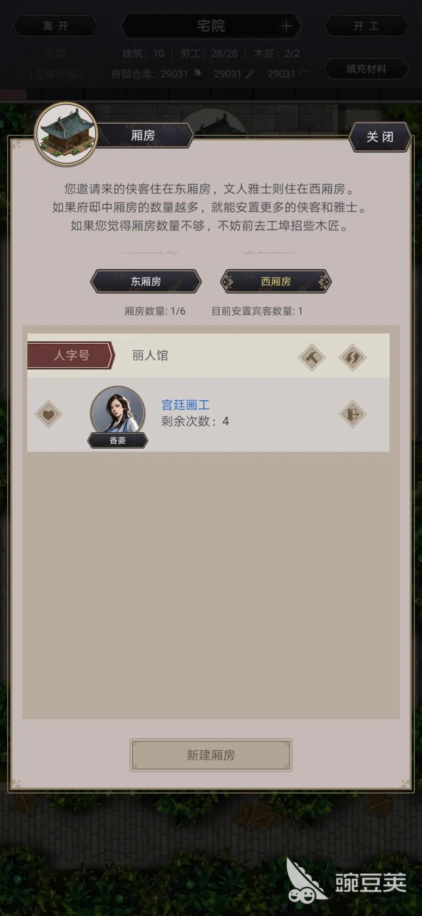Viewport: 422px width, 916px height.
Task: Tap the partially hidden building icon behind panel
Action: pos(214,124)
